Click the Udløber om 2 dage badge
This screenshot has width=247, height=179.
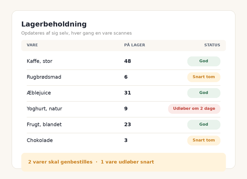[194, 109]
